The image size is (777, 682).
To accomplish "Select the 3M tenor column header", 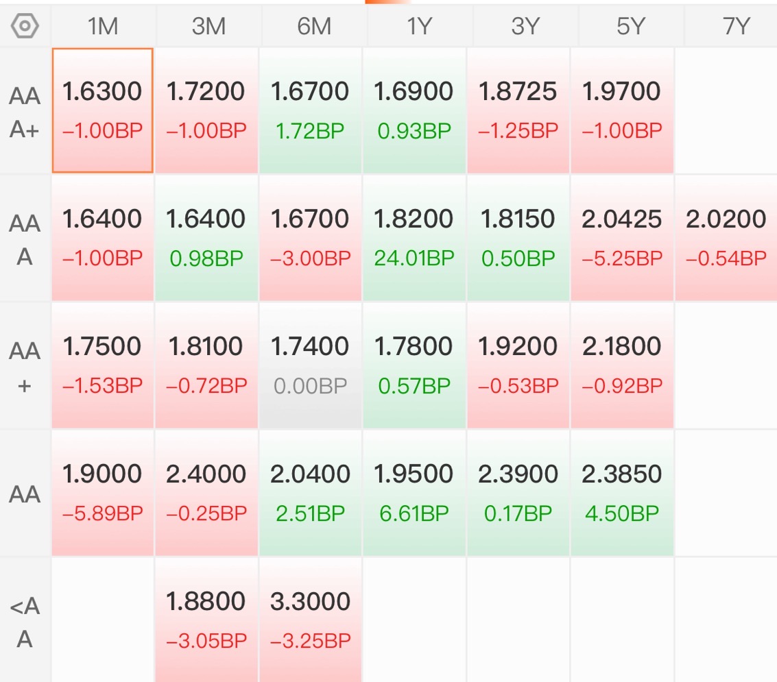I will pyautogui.click(x=208, y=26).
